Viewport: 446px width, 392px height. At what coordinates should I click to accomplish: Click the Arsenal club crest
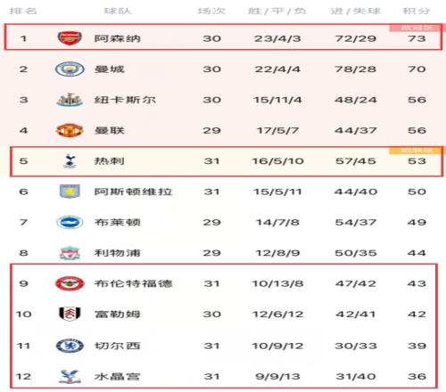(70, 38)
